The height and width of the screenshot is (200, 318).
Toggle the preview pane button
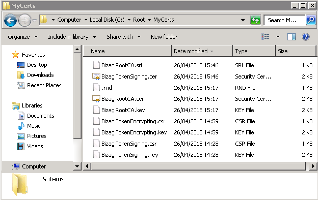(x=291, y=37)
